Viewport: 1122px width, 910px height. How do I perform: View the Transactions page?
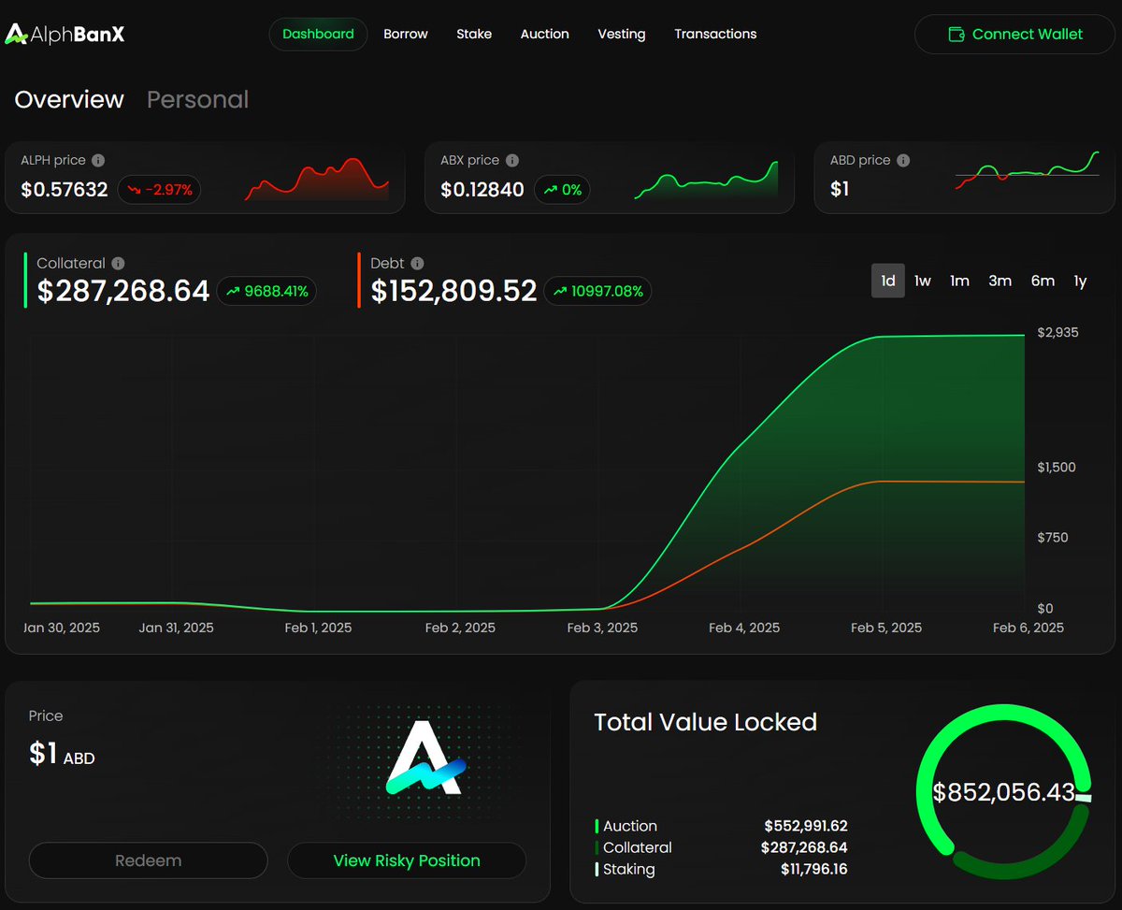click(715, 34)
